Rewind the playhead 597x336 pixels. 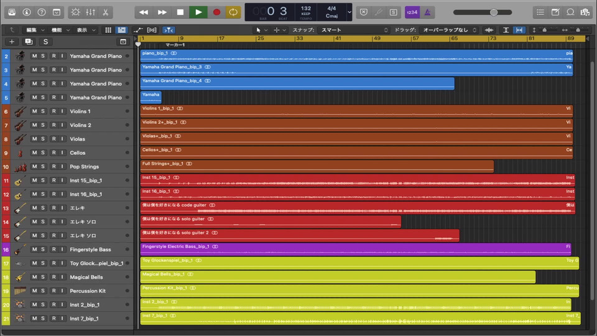tap(144, 12)
